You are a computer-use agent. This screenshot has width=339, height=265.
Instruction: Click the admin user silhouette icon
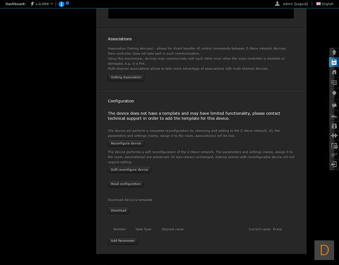coord(278,3)
